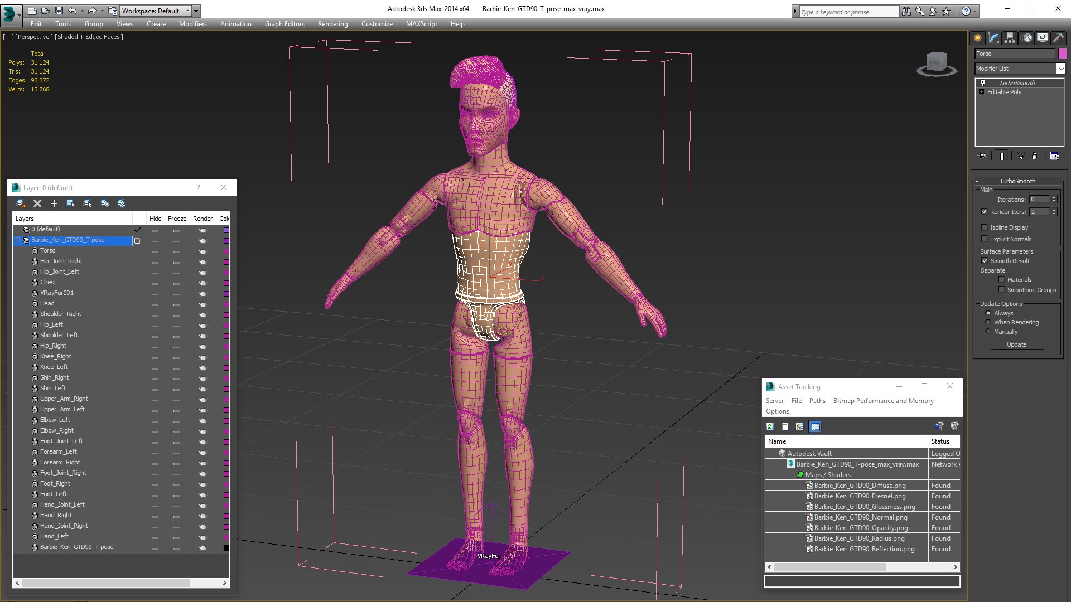Click the Undo arrow icon
Viewport: 1071px width, 602px height.
73,11
